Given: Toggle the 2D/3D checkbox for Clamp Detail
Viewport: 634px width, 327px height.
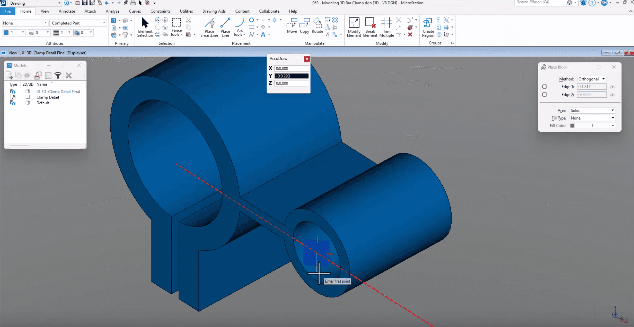Looking at the screenshot, I should pos(28,97).
